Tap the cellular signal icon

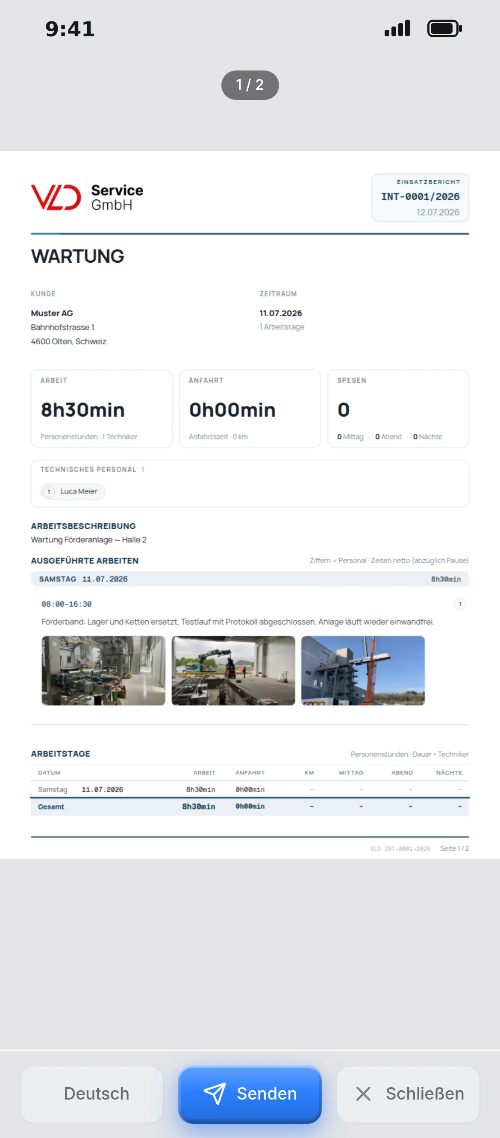click(397, 28)
